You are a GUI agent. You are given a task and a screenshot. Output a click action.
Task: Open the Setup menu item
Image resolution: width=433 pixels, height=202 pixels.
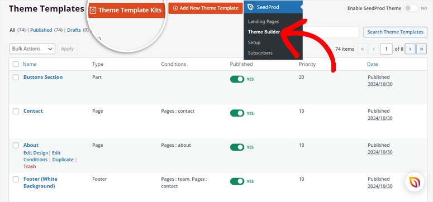(x=254, y=42)
